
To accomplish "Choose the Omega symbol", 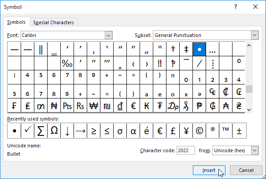I will click(54, 131).
